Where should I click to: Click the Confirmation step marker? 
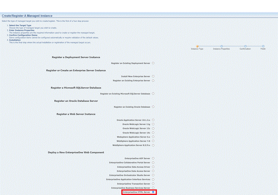[245, 46]
